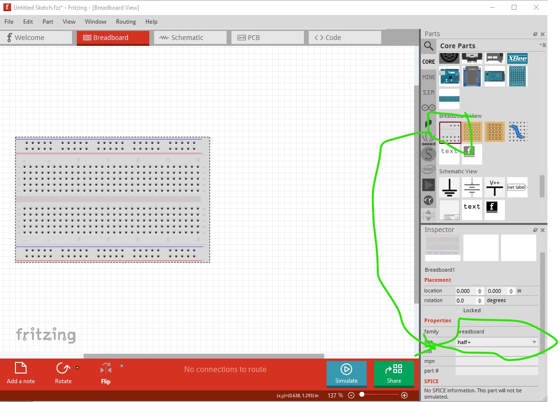The image size is (559, 402).
Task: Pick the battery symbol part
Action: click(472, 187)
